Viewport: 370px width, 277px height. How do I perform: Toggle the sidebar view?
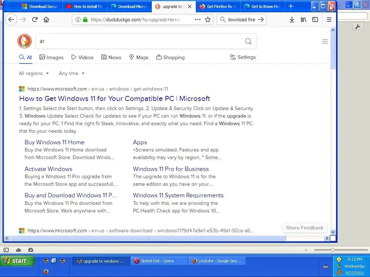[x=315, y=19]
